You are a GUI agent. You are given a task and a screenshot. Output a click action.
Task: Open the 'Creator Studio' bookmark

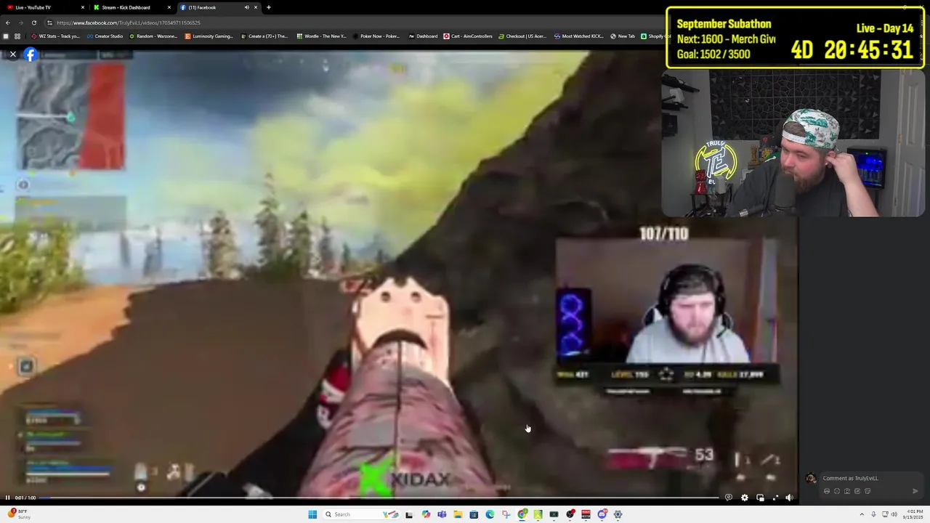[x=105, y=36]
